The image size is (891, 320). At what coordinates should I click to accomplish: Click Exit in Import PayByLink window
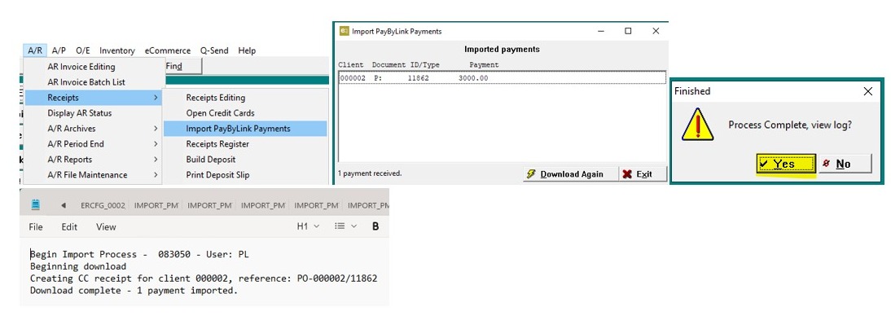(642, 174)
